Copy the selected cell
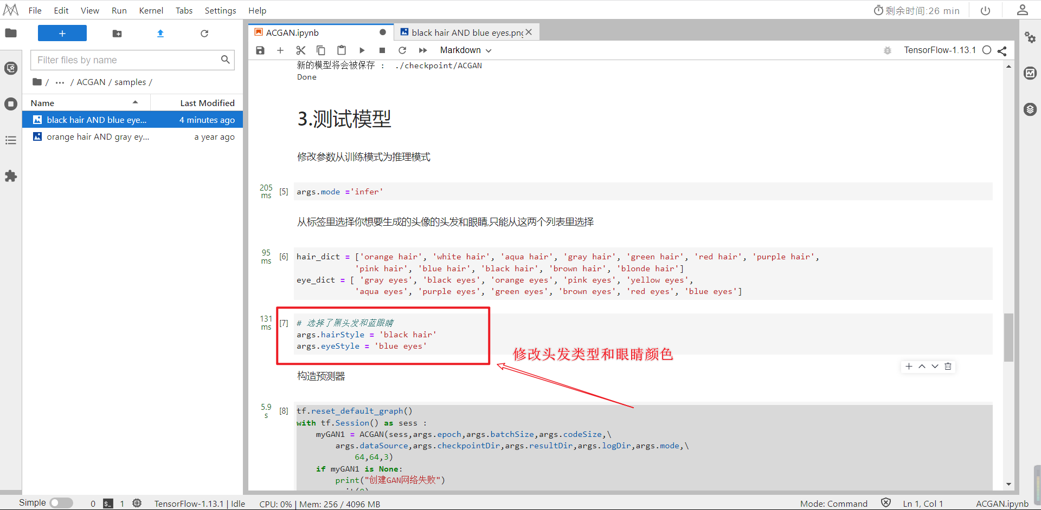 (x=321, y=50)
